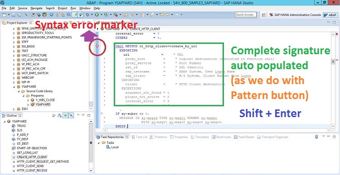Toggle the Outline green dot filter button
The height and width of the screenshot is (175, 340).
pyautogui.click(x=65, y=116)
